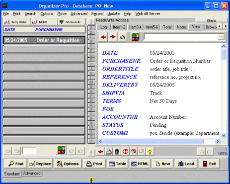Open the Search menu

click(x=30, y=14)
